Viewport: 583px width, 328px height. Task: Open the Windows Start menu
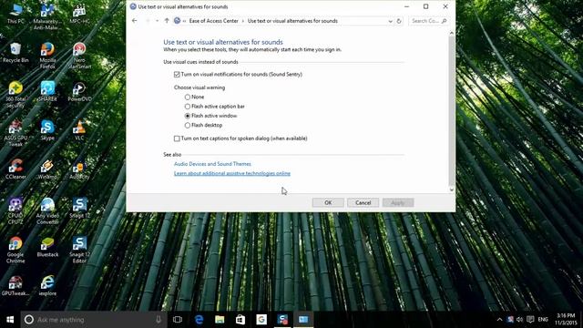pyautogui.click(x=10, y=320)
